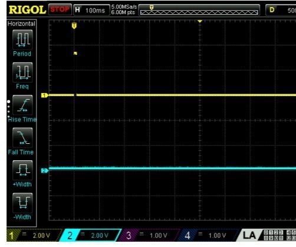Image resolution: width=296 pixels, height=247 pixels.
Task: Select the Rise Time measurement icon
Action: [22, 105]
